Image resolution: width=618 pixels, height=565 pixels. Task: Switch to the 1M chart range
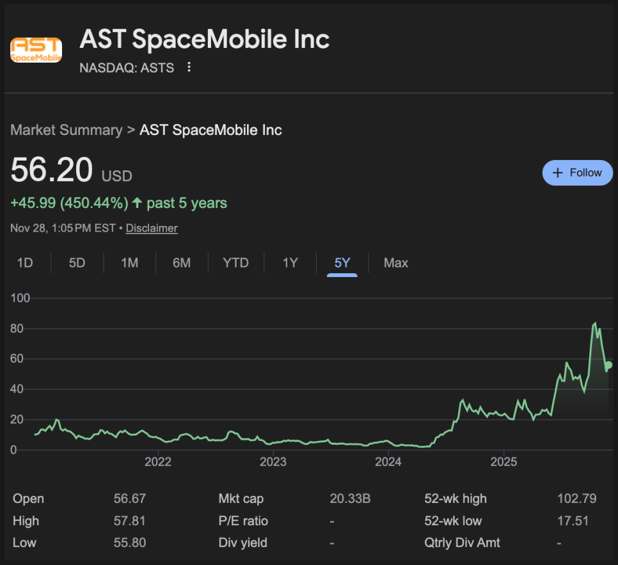tap(129, 263)
